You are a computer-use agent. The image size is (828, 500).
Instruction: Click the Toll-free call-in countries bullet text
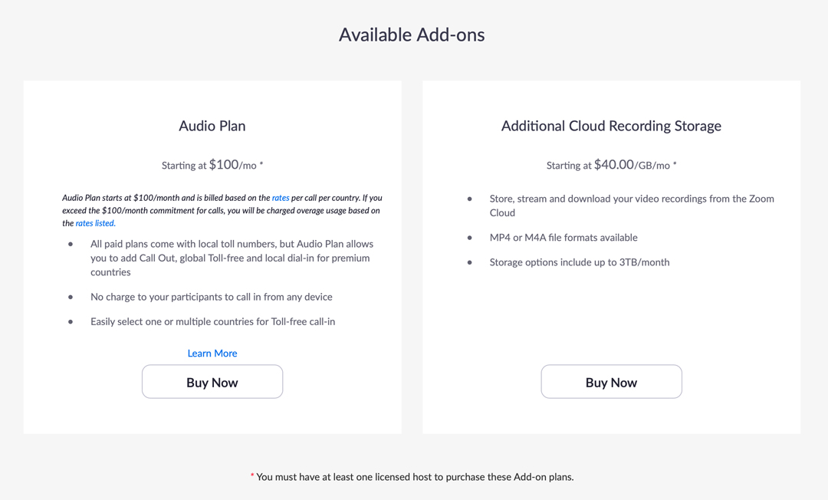pos(212,321)
